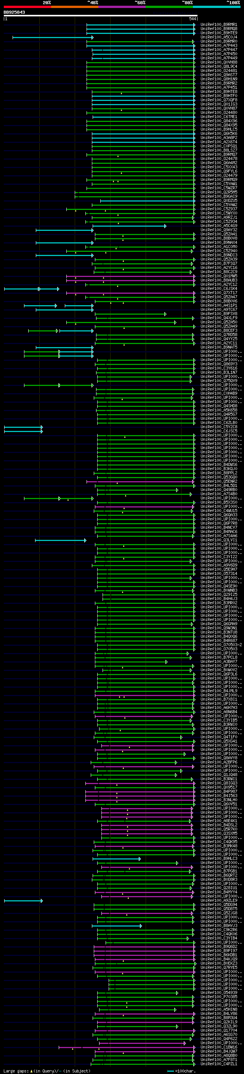The height and width of the screenshot is (1074, 244).
Task: Open hit UniRef100_B9RMR1
Action: pos(218,25)
